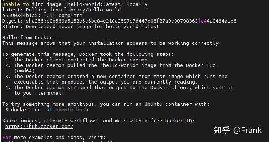The image size is (269, 142).
Task: Click the pink 'For' word at the bottom
Action: click(7, 137)
